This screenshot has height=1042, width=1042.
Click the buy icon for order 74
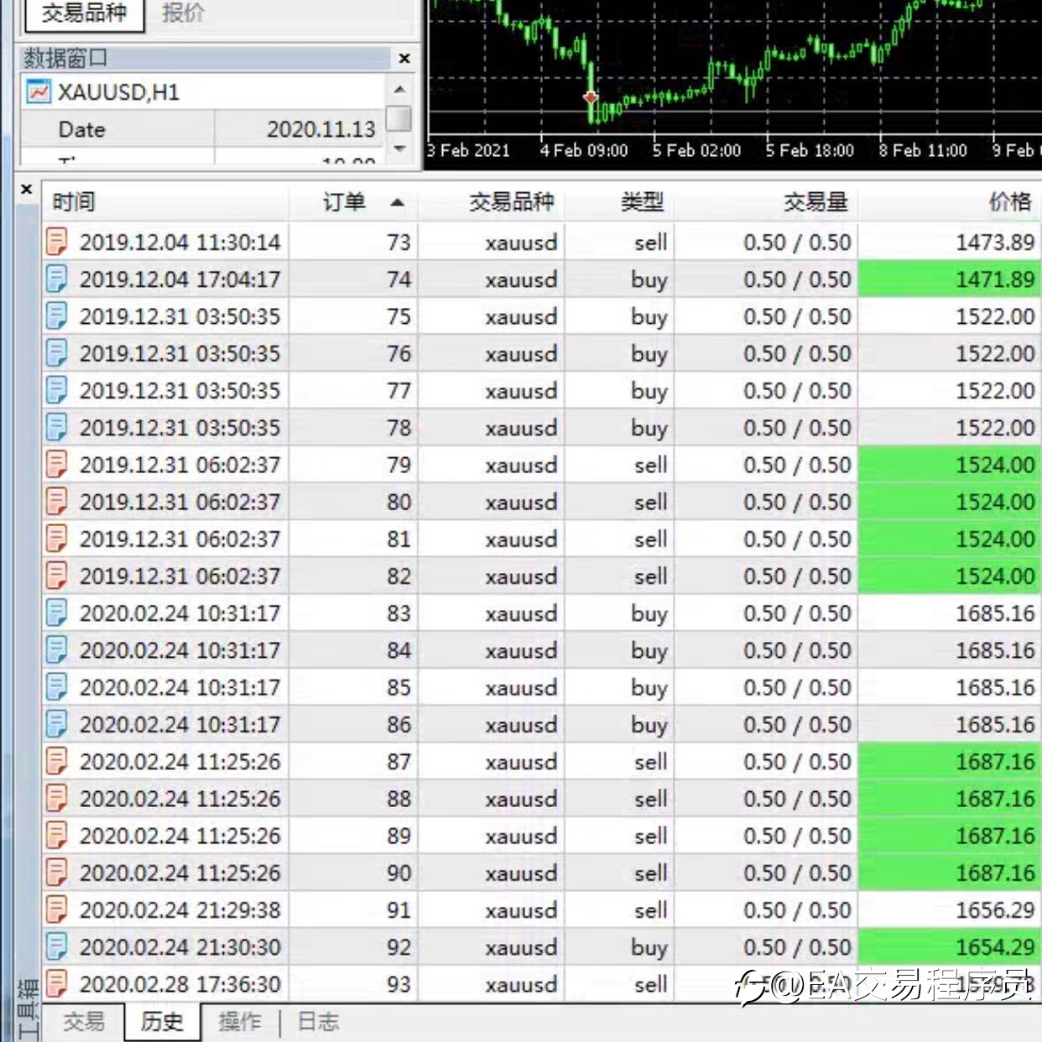click(56, 279)
